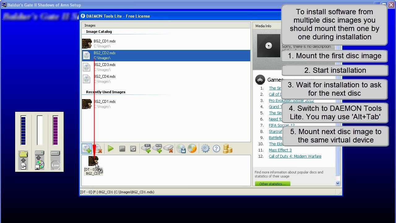Select the BG2_CD1.mds name in Image Catalog
This screenshot has height=223, width=396.
105,41
